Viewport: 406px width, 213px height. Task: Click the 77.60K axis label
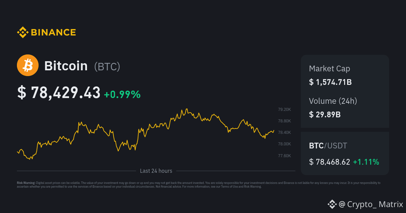click(x=285, y=156)
